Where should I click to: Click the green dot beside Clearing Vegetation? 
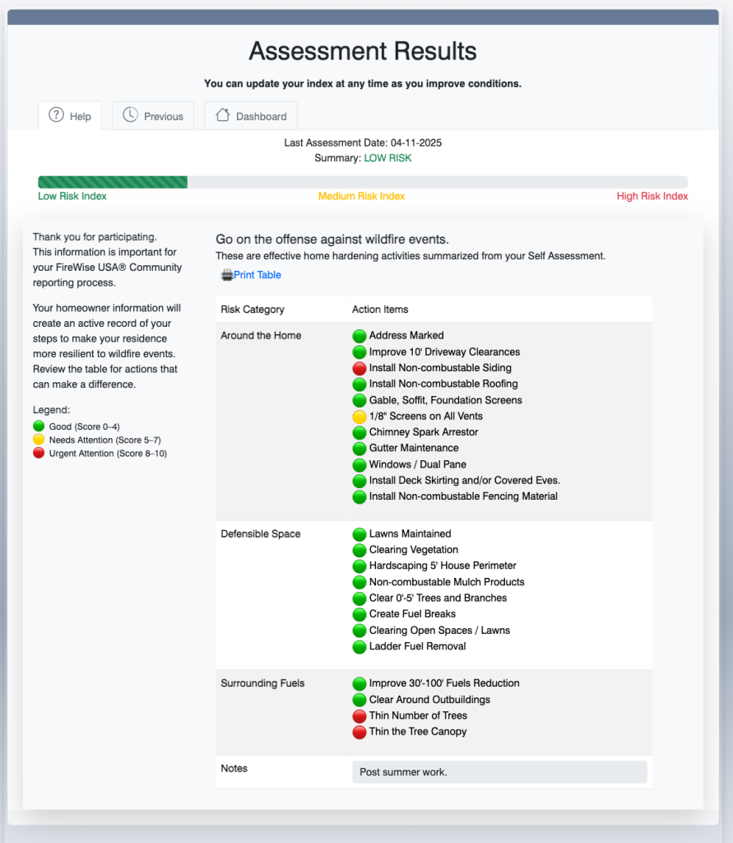pos(360,551)
